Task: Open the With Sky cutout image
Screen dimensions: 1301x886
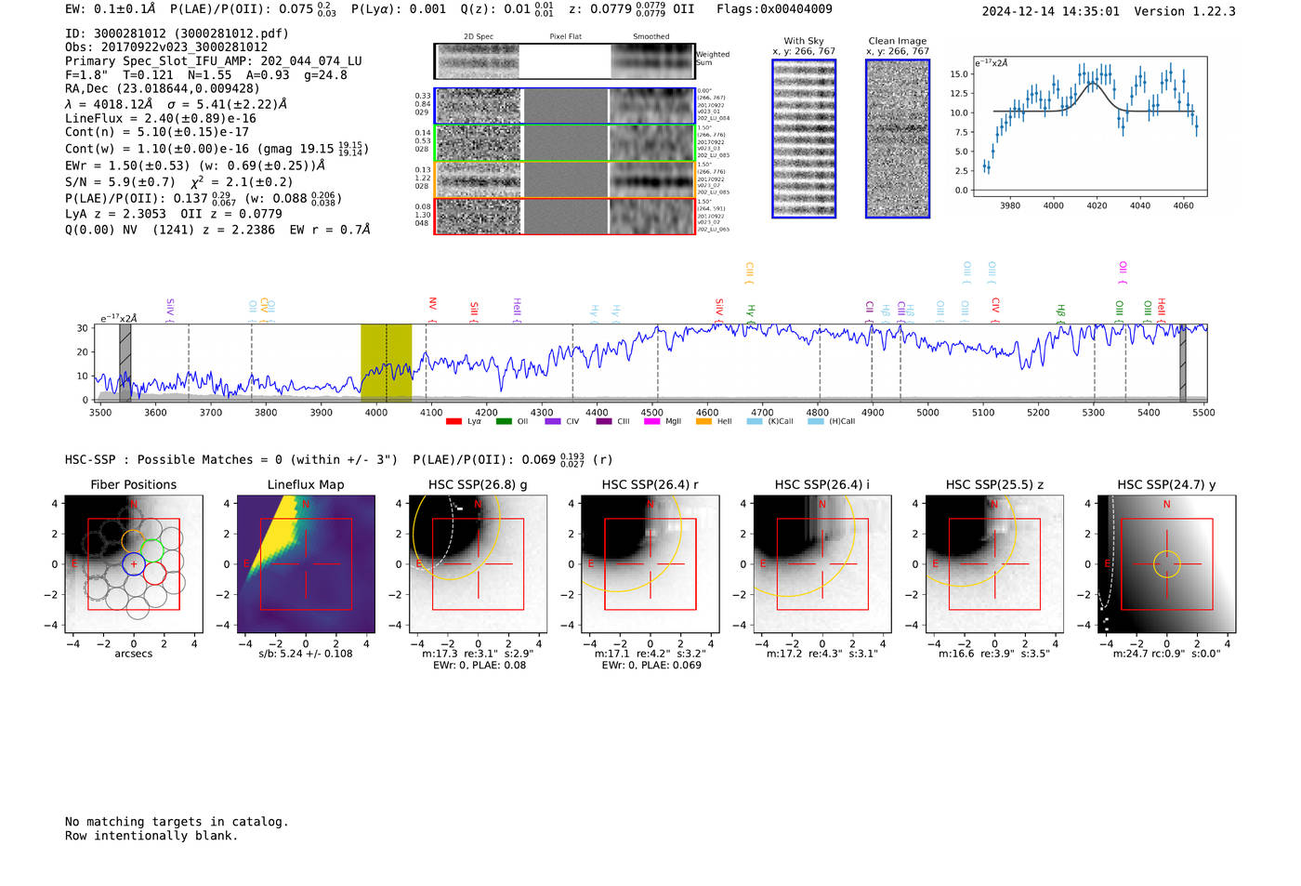Action: [x=804, y=139]
